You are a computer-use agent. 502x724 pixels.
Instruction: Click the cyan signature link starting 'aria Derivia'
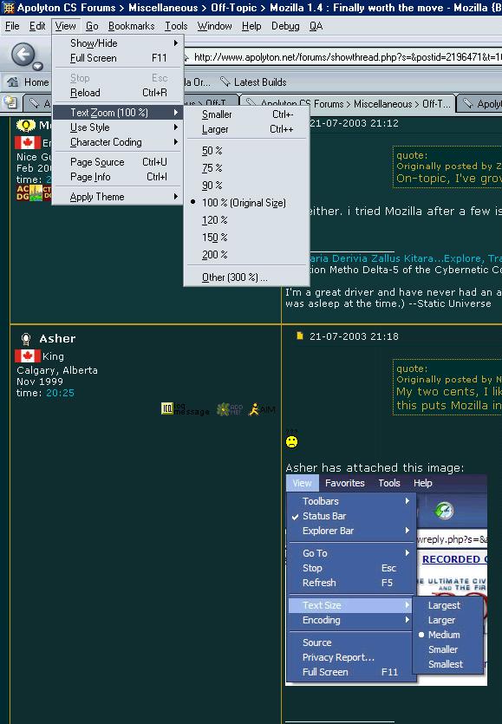[406, 258]
